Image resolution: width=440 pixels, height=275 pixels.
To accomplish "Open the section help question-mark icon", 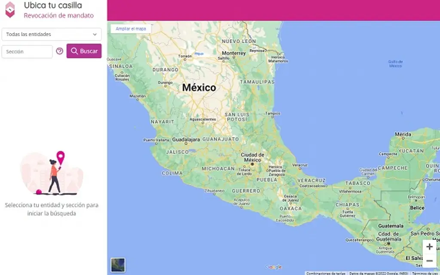I will coord(59,51).
